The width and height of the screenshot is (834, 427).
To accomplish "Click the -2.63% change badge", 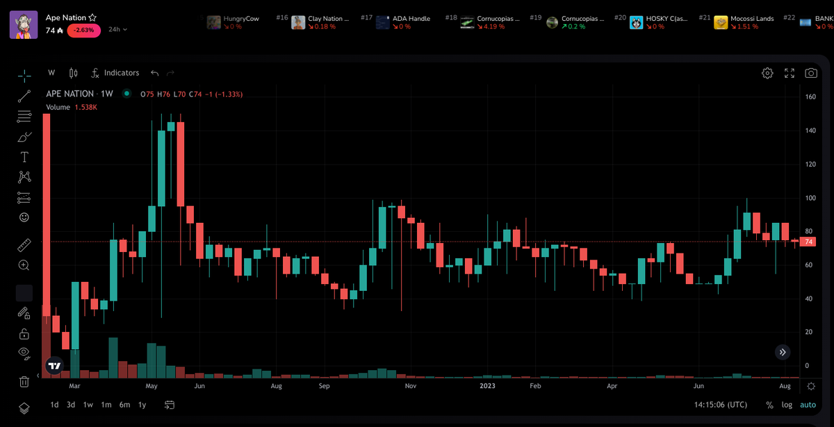I will (x=83, y=31).
